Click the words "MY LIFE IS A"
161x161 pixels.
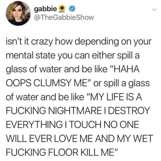pos(115,98)
